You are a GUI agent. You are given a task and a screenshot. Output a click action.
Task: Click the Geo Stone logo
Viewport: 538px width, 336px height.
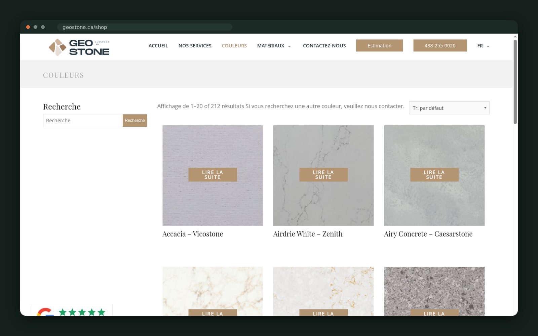tap(79, 47)
